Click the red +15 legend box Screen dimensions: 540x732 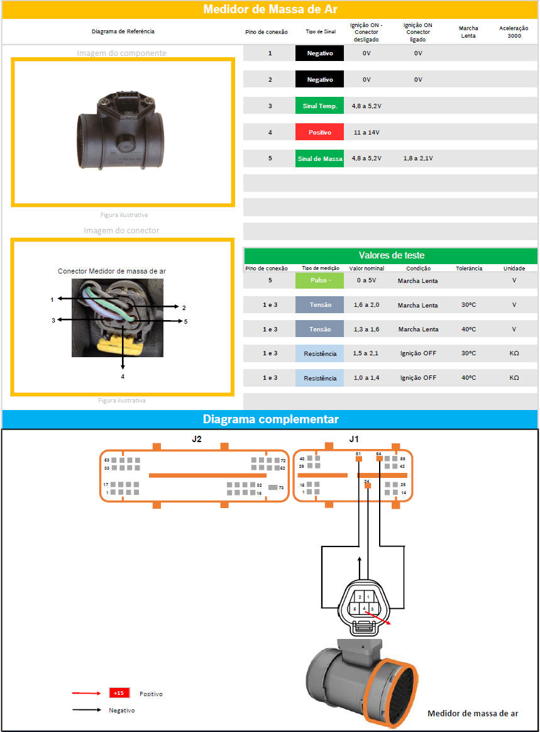[118, 693]
